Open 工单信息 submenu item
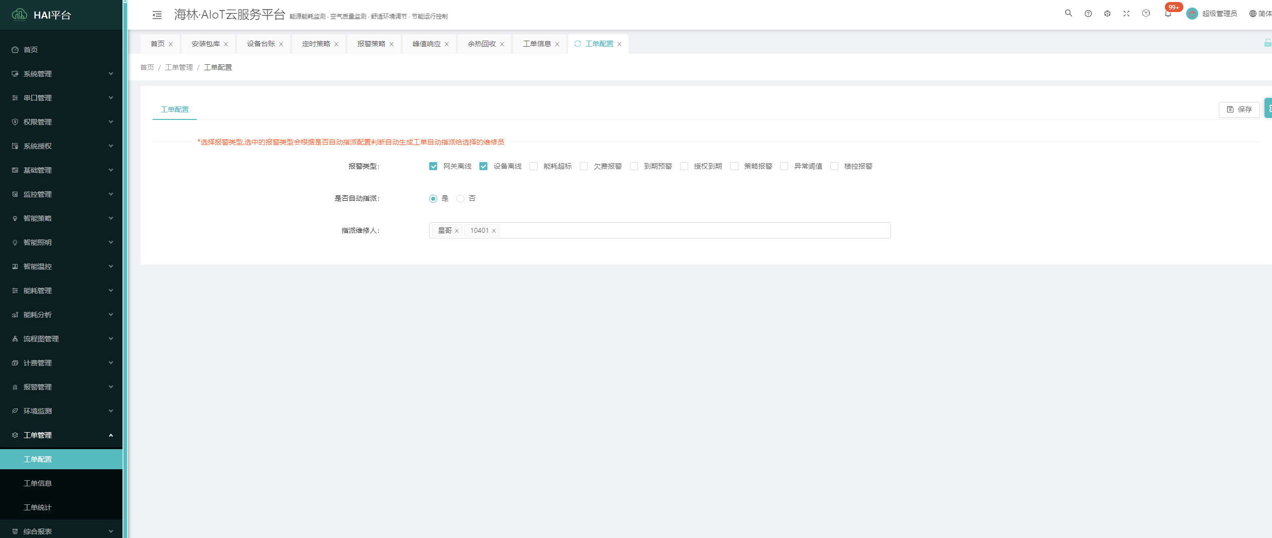The height and width of the screenshot is (538, 1272). click(x=61, y=483)
